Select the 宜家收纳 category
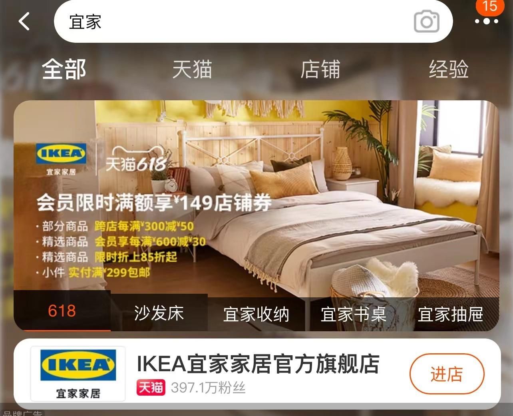Image resolution: width=513 pixels, height=416 pixels. pos(256,314)
